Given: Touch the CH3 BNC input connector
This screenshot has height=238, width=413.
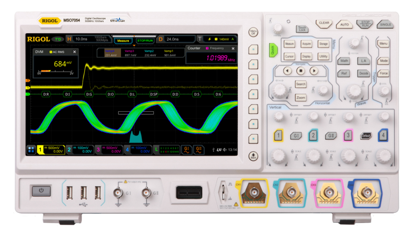Looking at the screenshot, I should point(329,193).
